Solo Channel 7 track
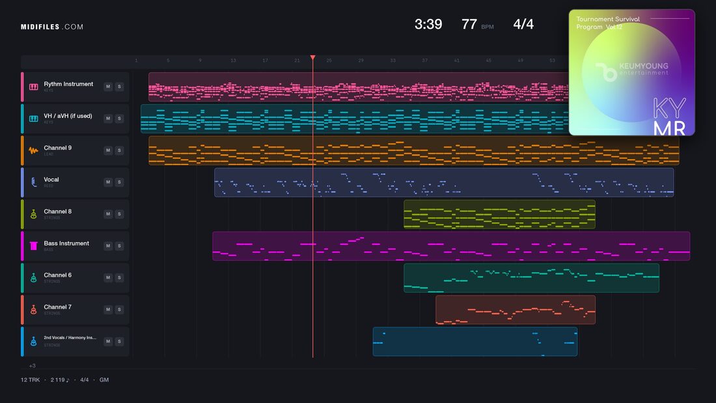The image size is (716, 403). click(x=119, y=309)
